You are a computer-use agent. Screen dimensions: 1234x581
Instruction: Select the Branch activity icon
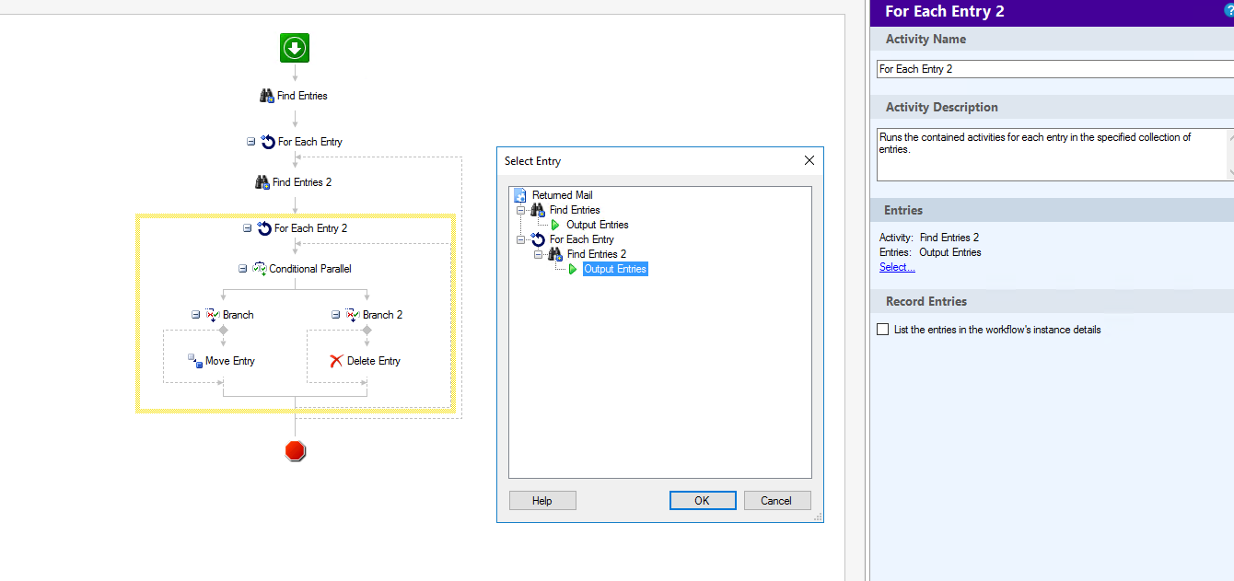(213, 315)
